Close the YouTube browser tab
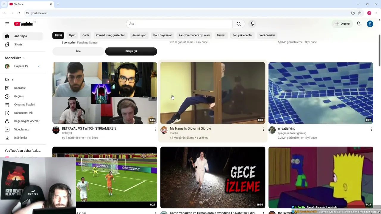This screenshot has width=381, height=214. (x=51, y=4)
